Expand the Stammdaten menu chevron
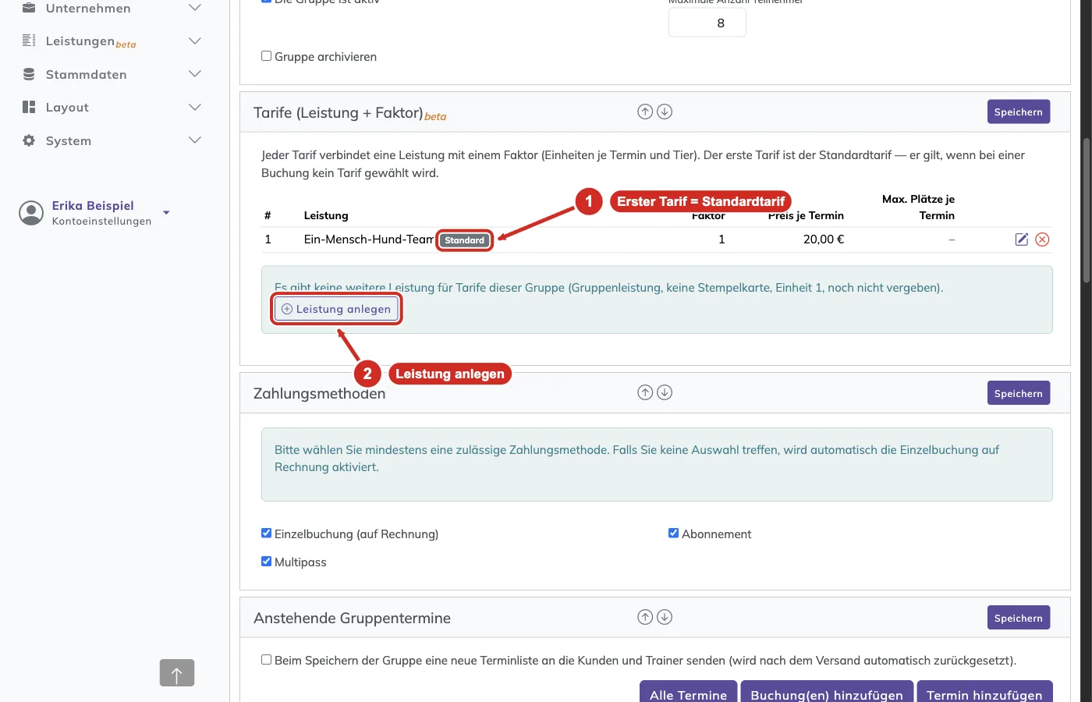 point(195,74)
